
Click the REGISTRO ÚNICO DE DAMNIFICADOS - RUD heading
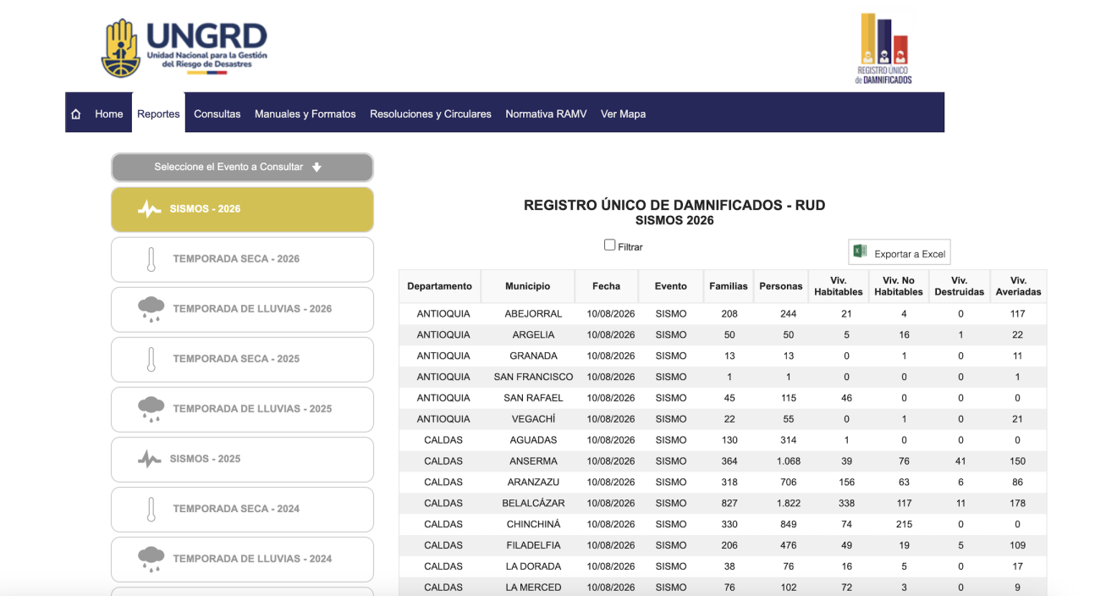[x=674, y=205]
